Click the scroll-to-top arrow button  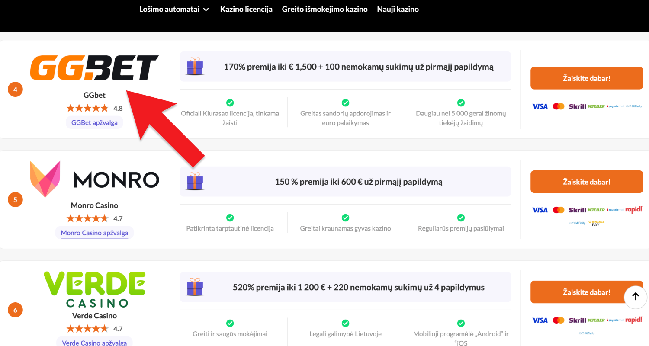pyautogui.click(x=636, y=296)
